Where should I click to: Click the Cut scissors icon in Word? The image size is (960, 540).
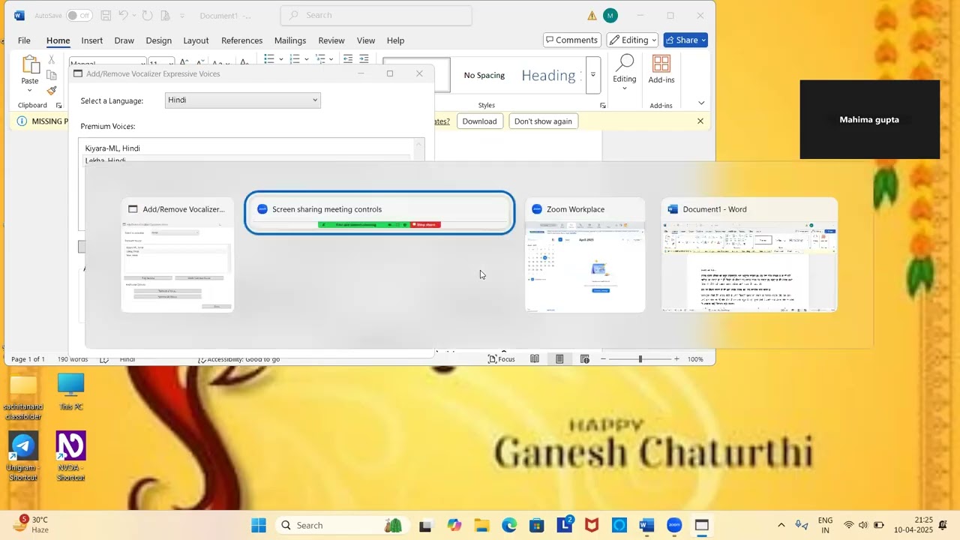(52, 59)
